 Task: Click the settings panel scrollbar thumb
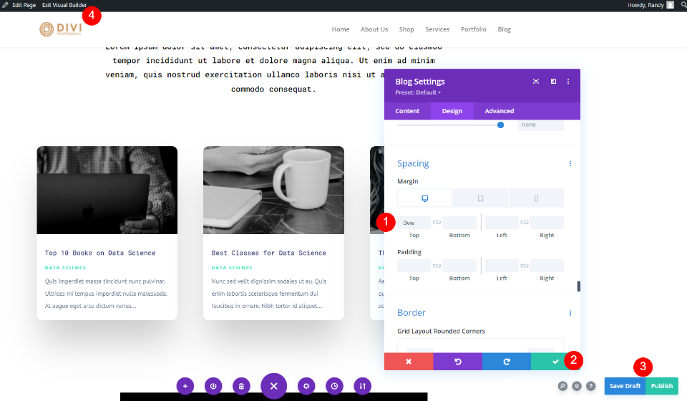pos(579,286)
